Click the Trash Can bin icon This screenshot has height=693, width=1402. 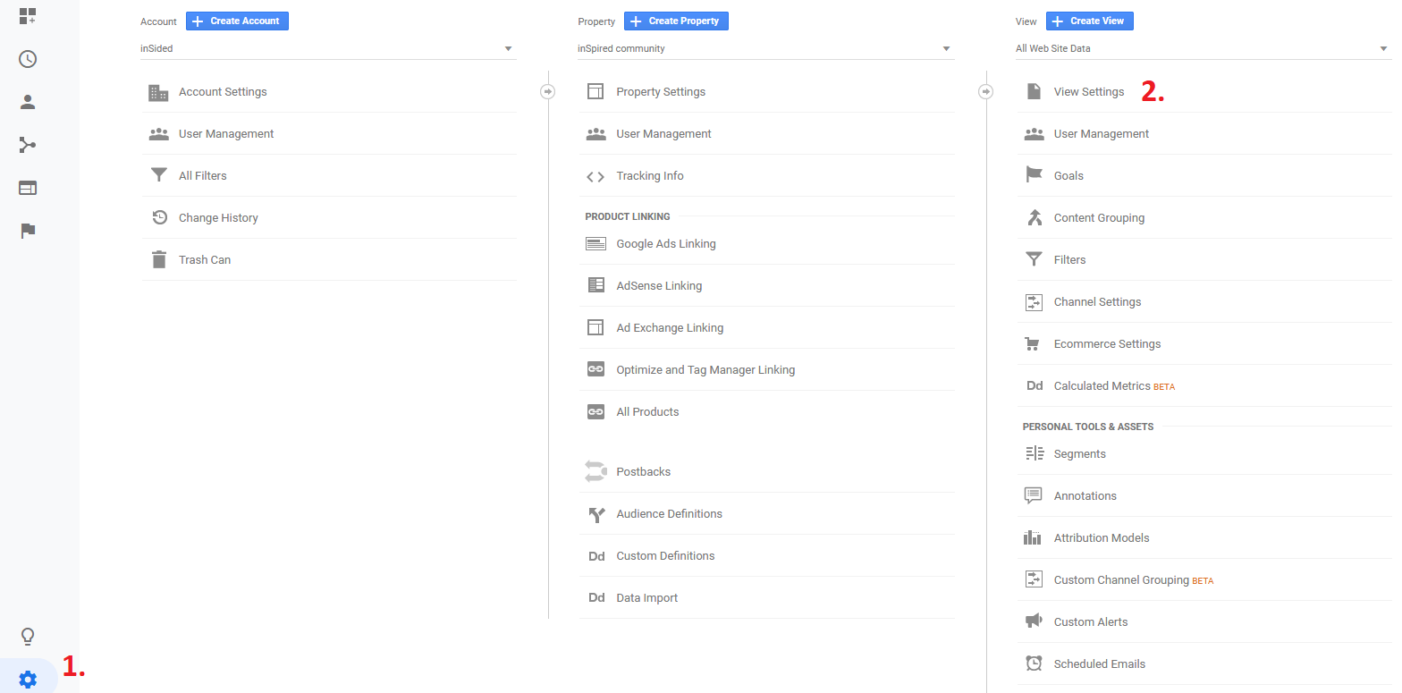tap(158, 259)
